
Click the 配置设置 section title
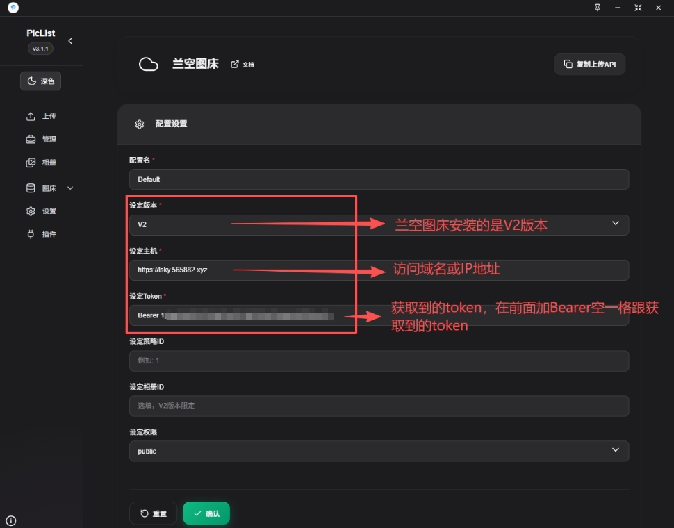[x=171, y=124]
